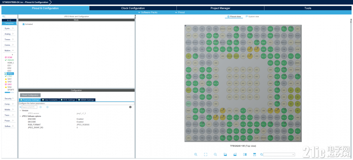Select the I2S3 peripheral in the list

[x=9, y=71]
